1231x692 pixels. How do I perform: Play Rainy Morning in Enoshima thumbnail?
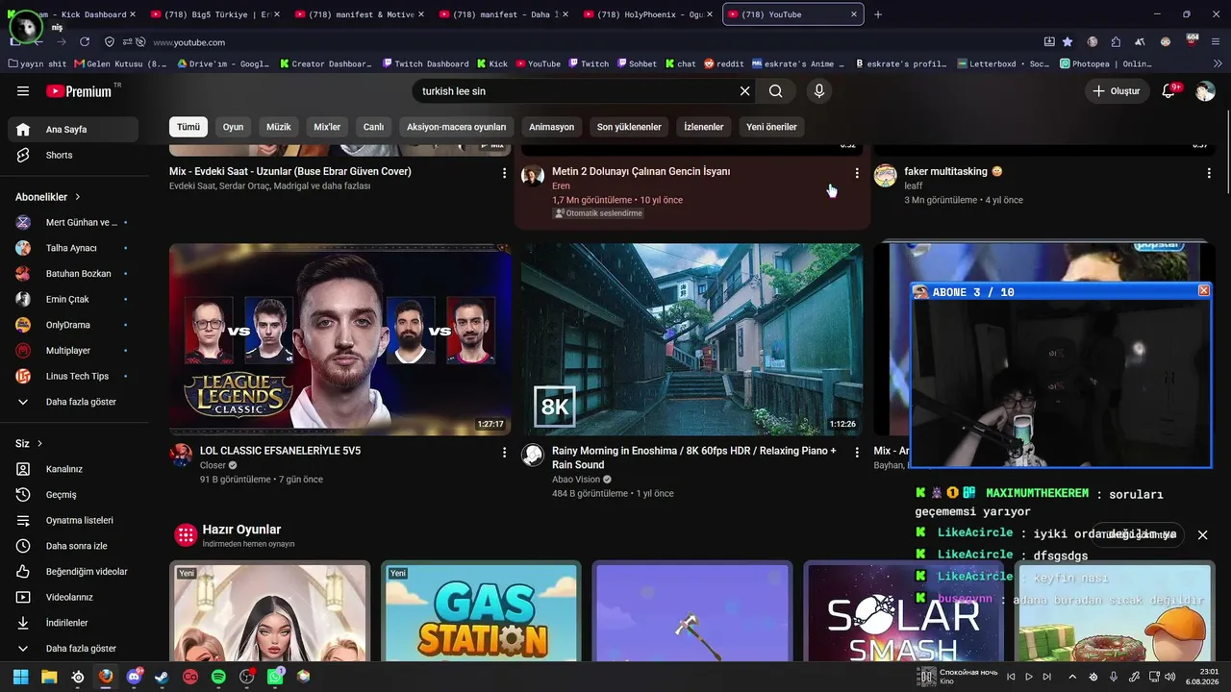691,339
